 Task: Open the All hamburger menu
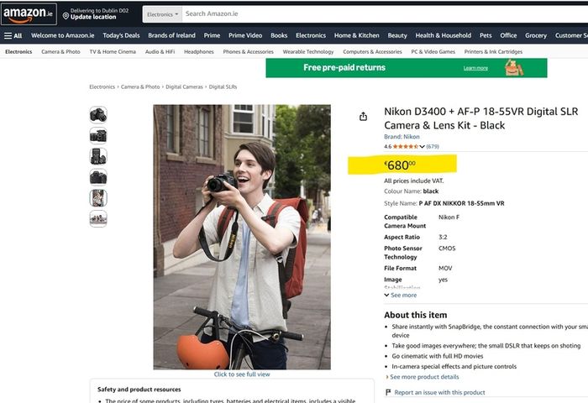(13, 35)
